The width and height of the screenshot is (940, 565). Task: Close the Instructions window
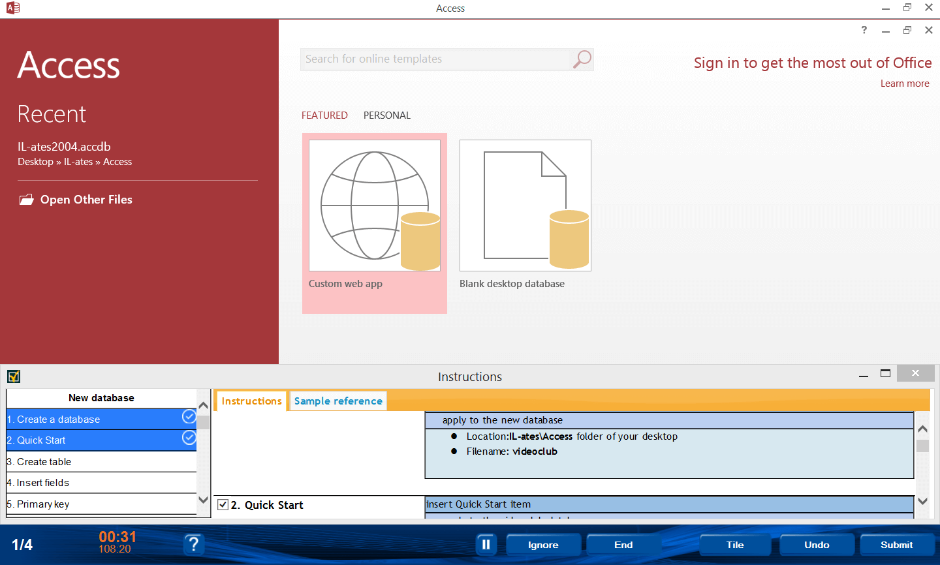[x=915, y=373]
